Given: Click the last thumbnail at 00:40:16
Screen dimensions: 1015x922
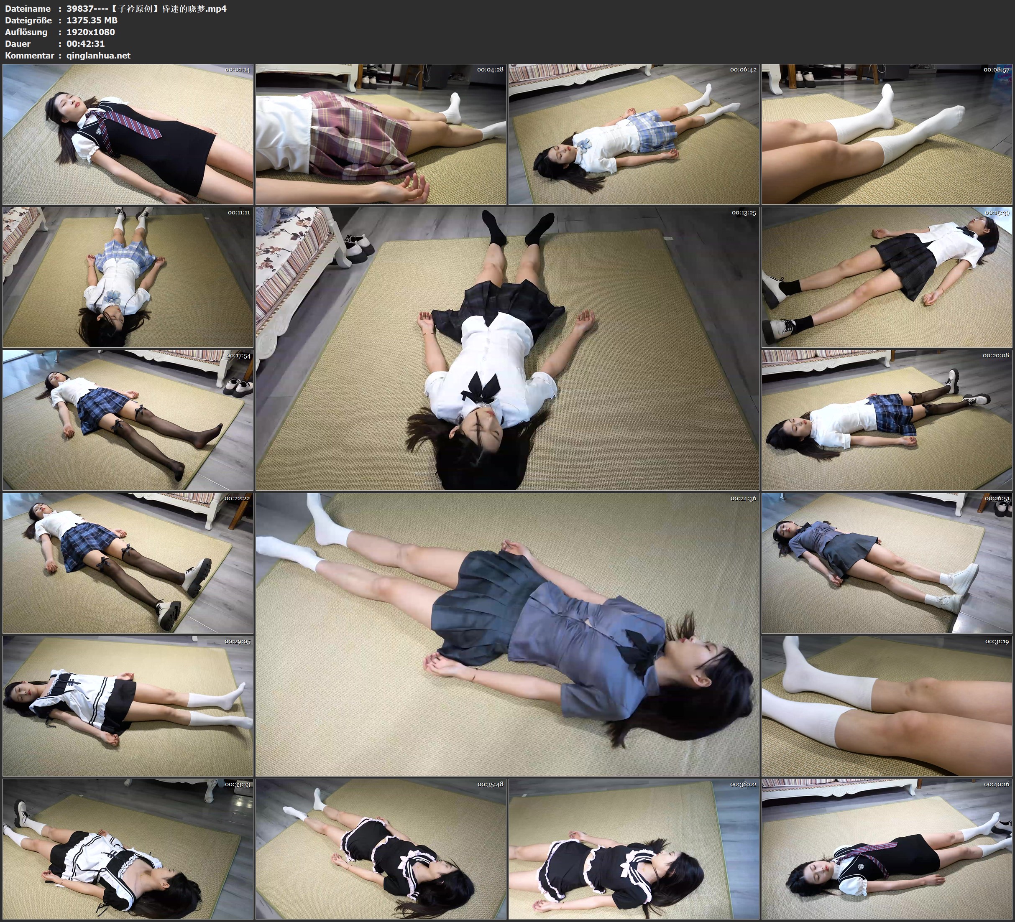Looking at the screenshot, I should point(887,848).
